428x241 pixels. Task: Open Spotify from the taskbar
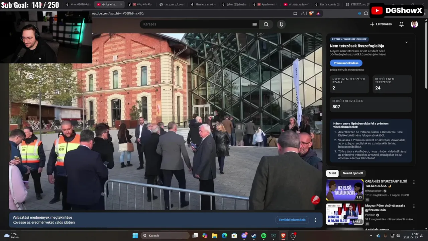click(x=263, y=236)
